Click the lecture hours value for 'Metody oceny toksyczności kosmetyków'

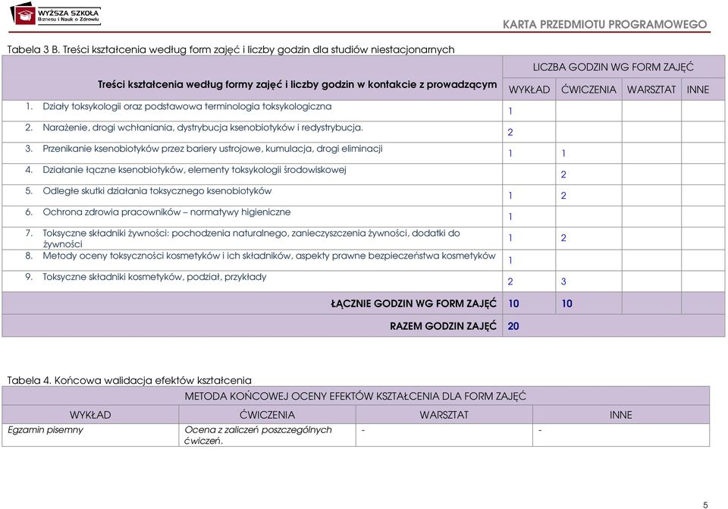pyautogui.click(x=510, y=260)
